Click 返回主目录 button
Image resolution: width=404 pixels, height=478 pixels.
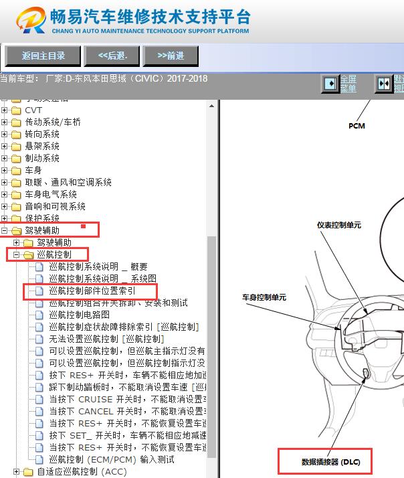tap(43, 56)
